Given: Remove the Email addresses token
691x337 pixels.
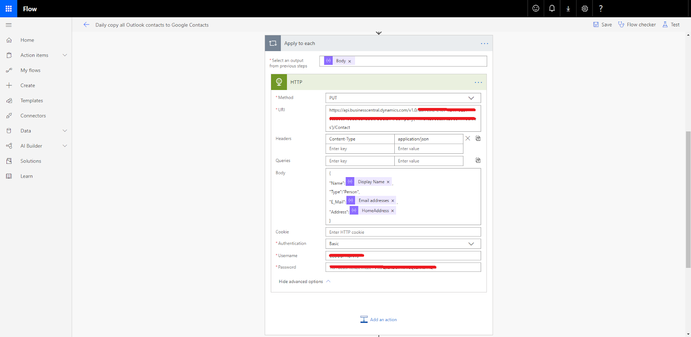Looking at the screenshot, I should pos(393,200).
